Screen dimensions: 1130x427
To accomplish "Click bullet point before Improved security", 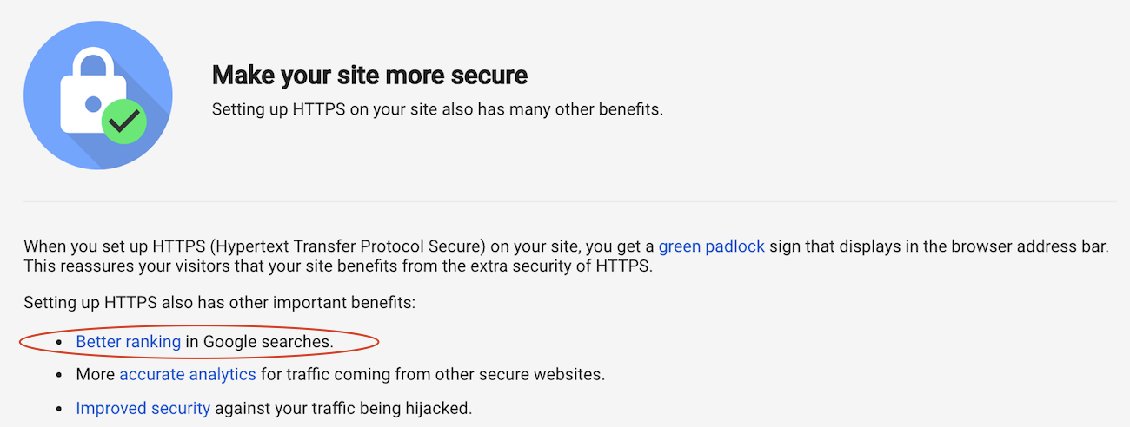I will [x=59, y=408].
